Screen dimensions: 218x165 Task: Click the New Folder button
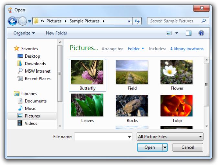coord(57,33)
